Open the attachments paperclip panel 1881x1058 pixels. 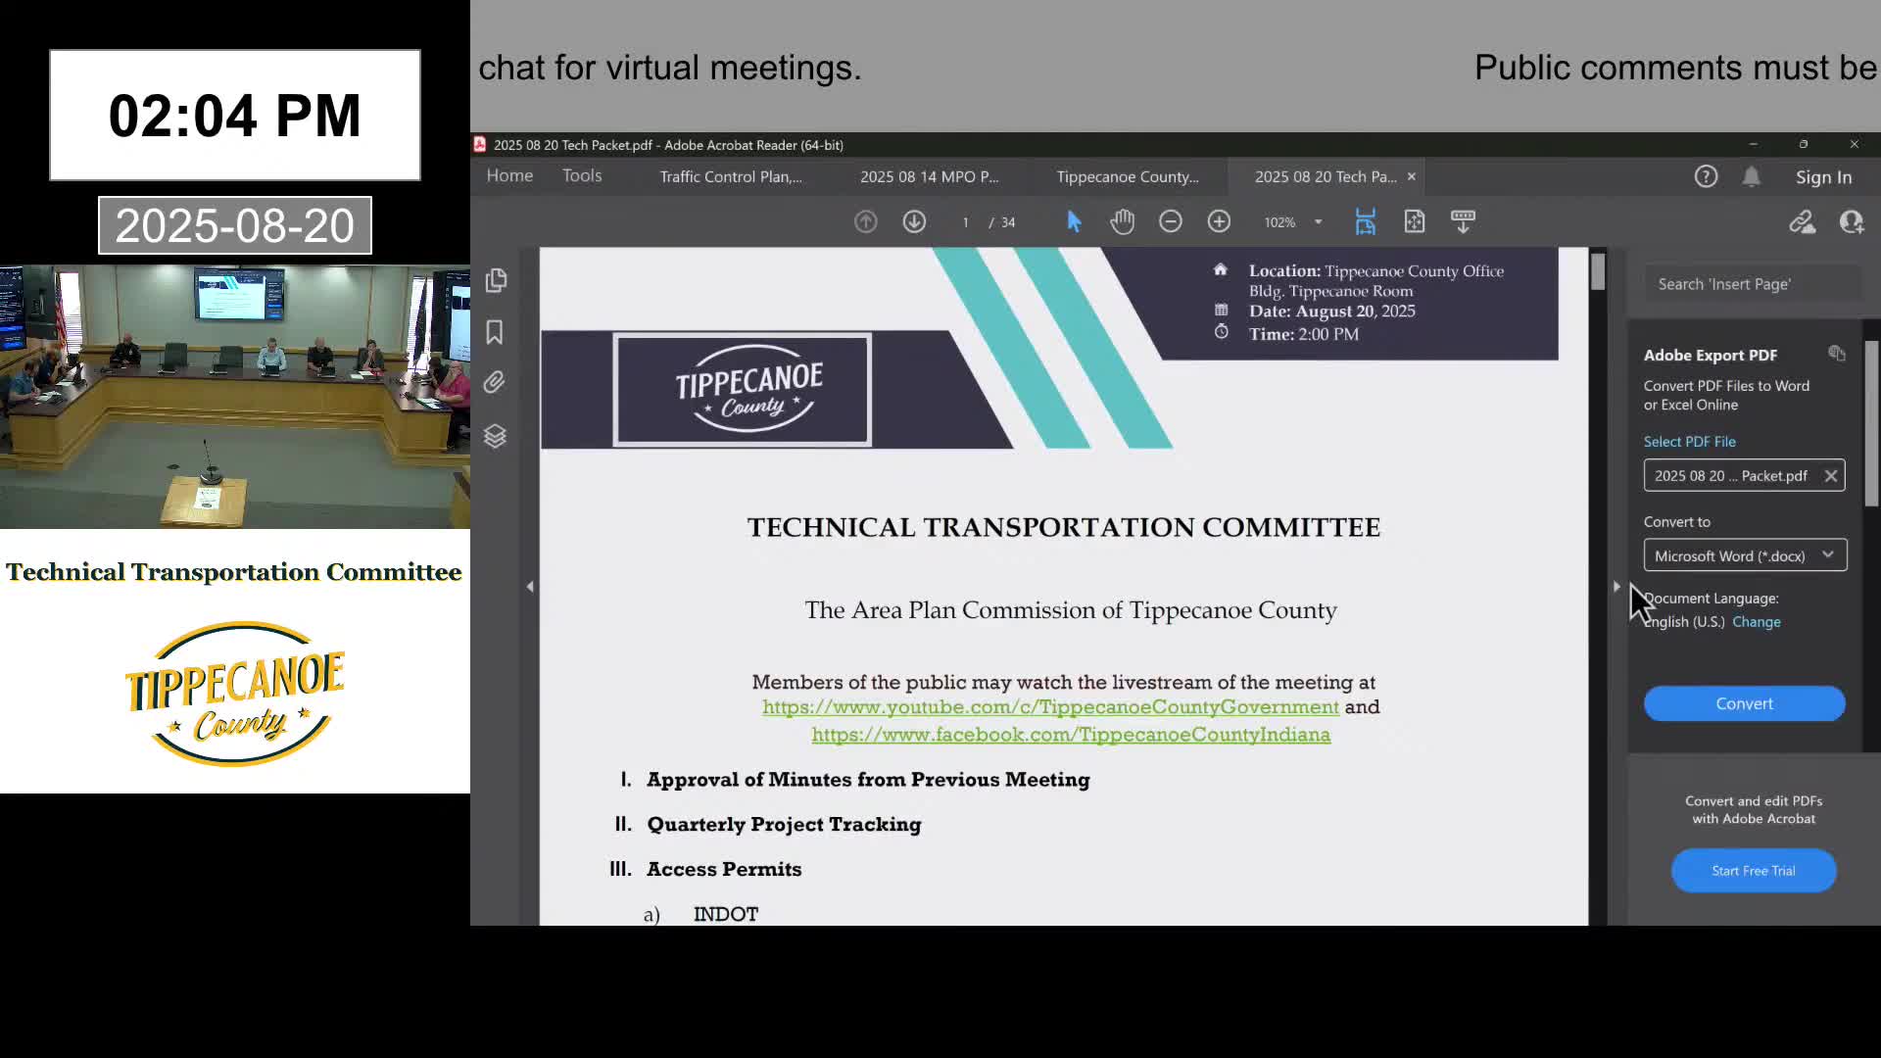coord(495,383)
